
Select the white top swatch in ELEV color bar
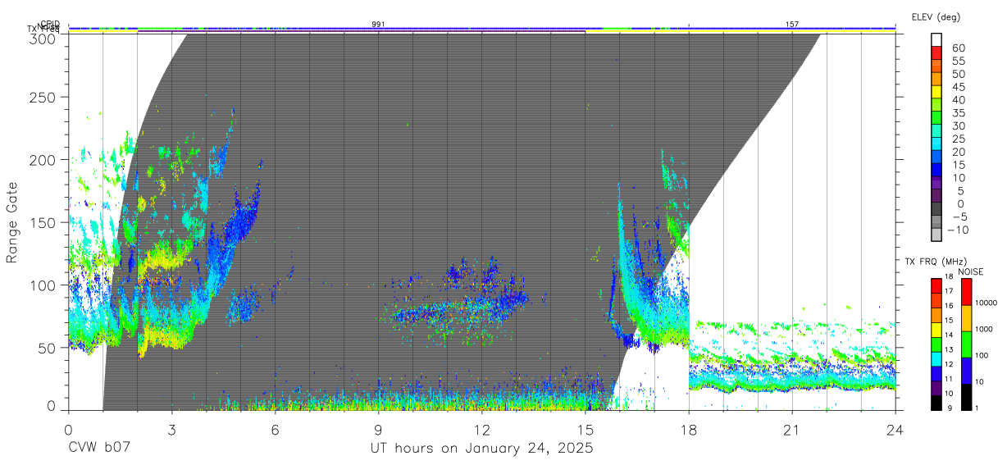coord(936,39)
